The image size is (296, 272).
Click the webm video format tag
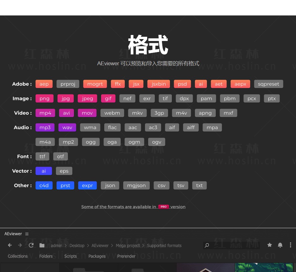112,113
